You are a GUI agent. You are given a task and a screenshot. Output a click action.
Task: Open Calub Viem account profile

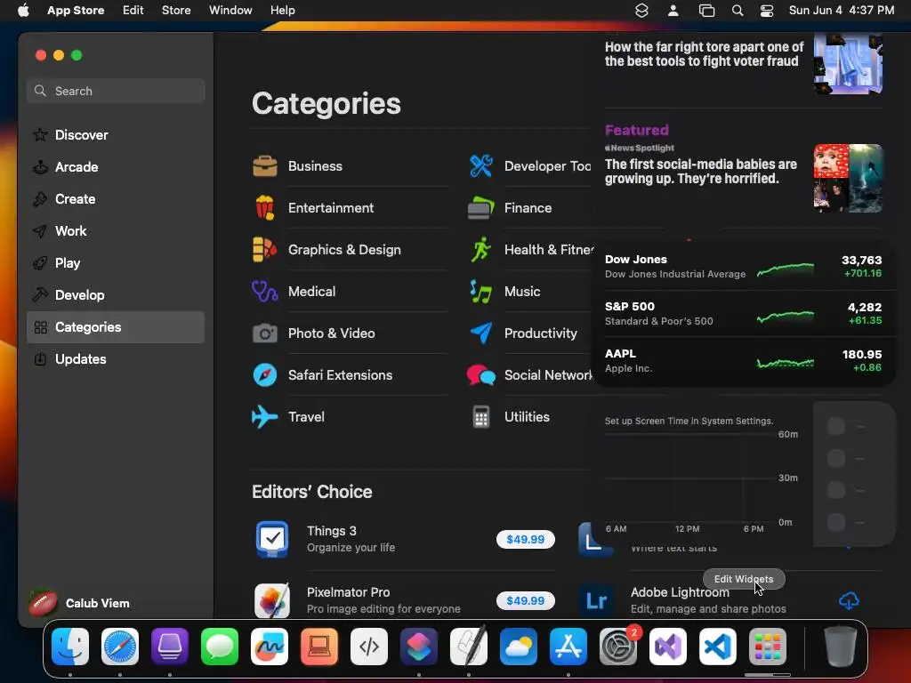click(x=79, y=603)
